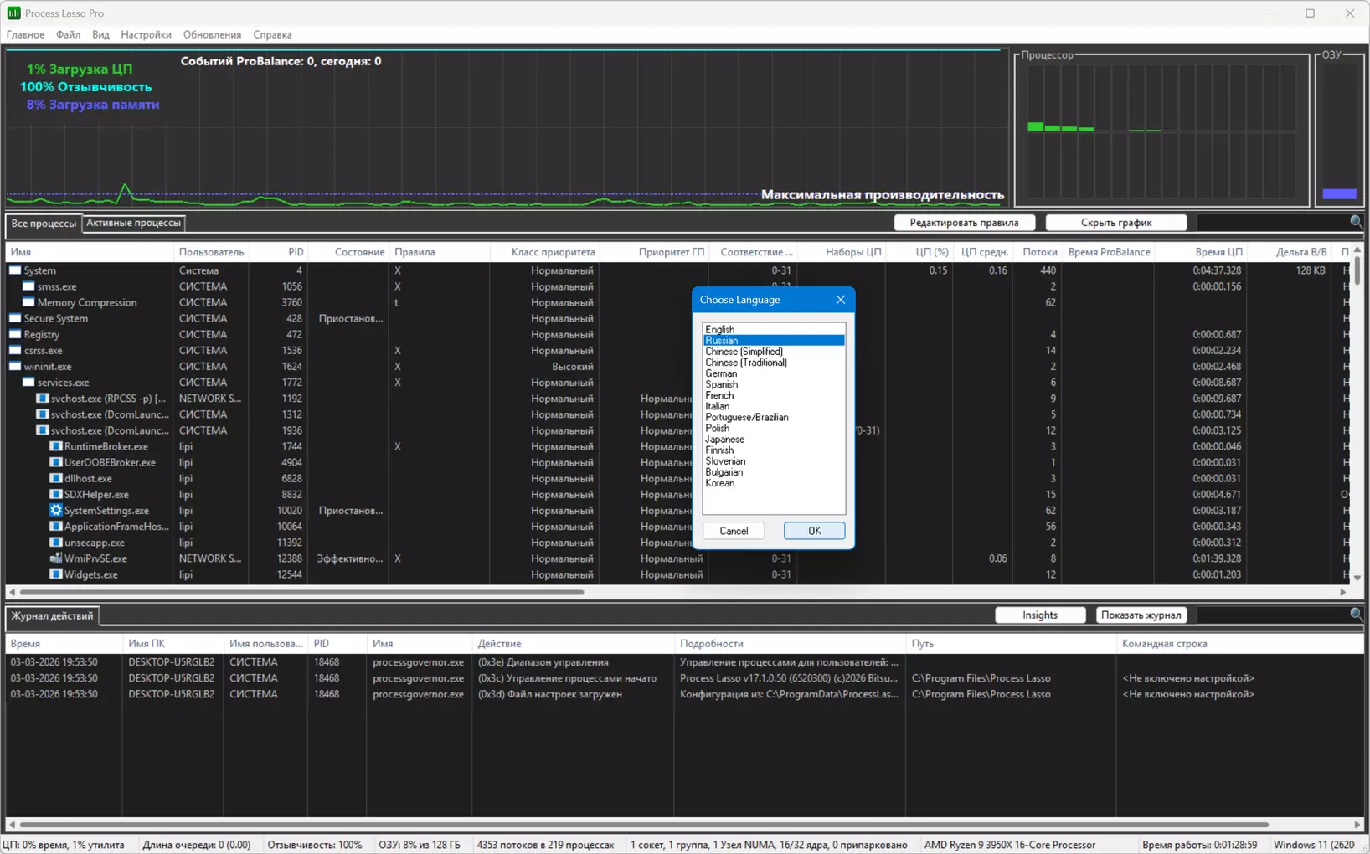Viewport: 1370px width, 854px height.
Task: Collapse the services.exe tree node
Action: (28, 383)
